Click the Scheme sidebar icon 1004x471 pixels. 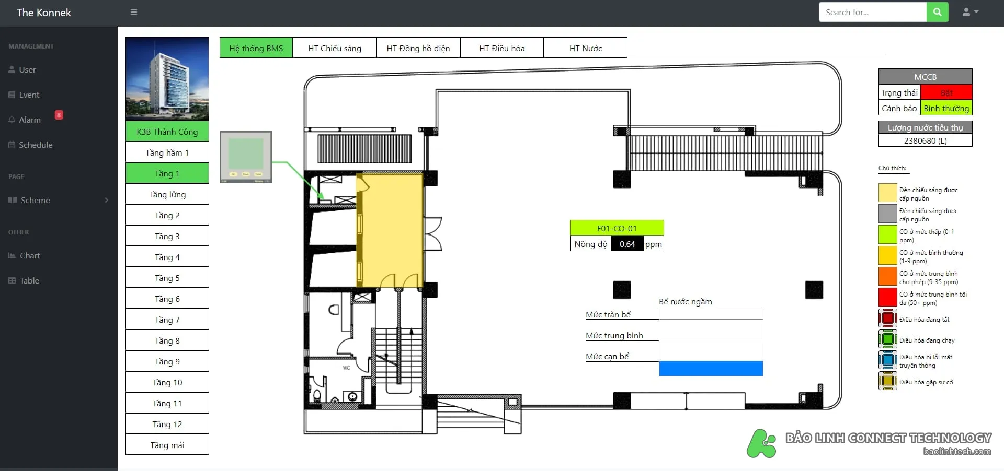point(13,200)
